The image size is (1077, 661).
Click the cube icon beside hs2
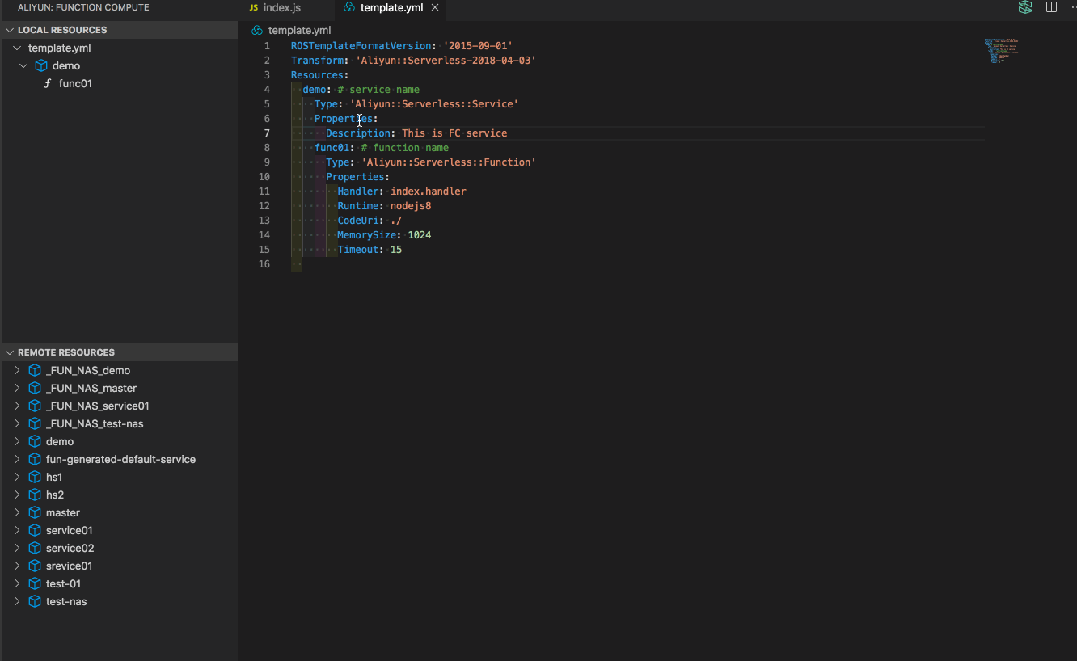pos(35,495)
